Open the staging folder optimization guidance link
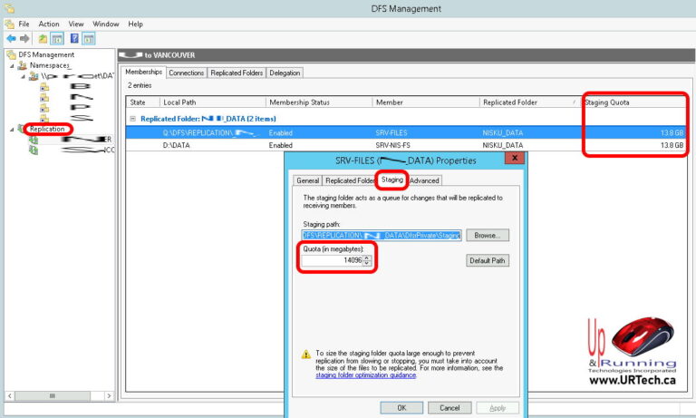This screenshot has height=418, width=696. point(365,375)
